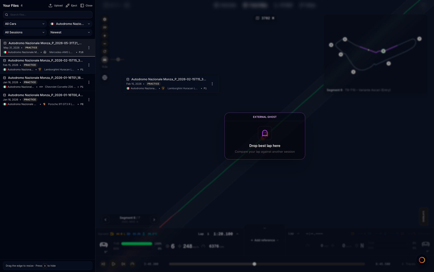Screen dimensions: 434x272
Task: Click 'Compare your lap against another session' text
Action: tap(265, 152)
